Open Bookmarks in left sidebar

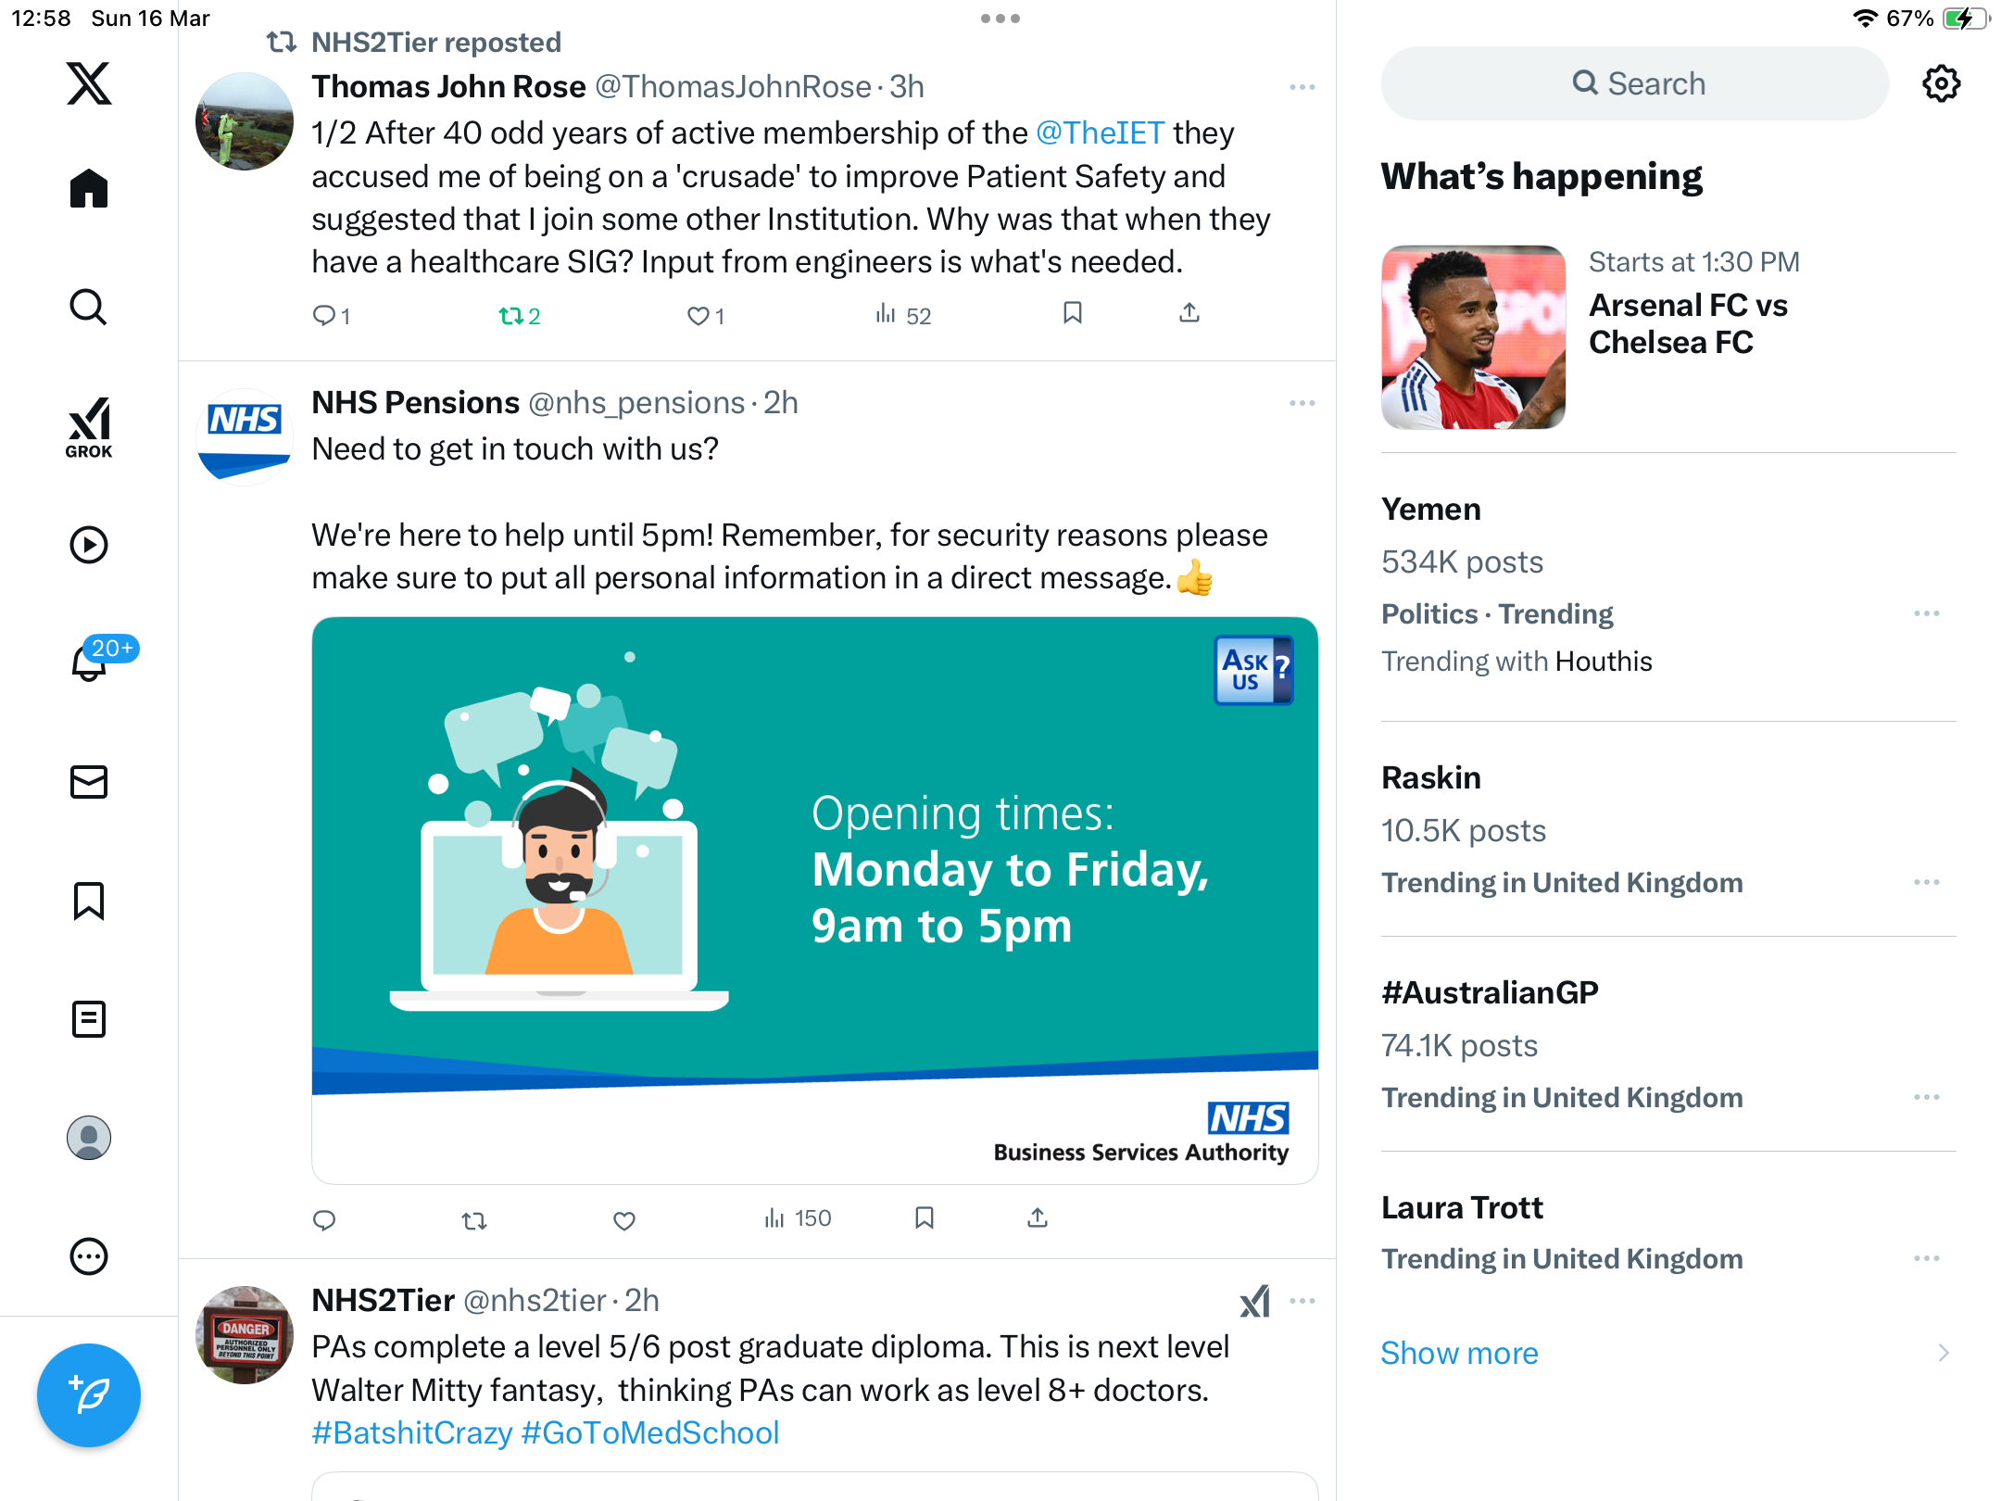[x=89, y=901]
